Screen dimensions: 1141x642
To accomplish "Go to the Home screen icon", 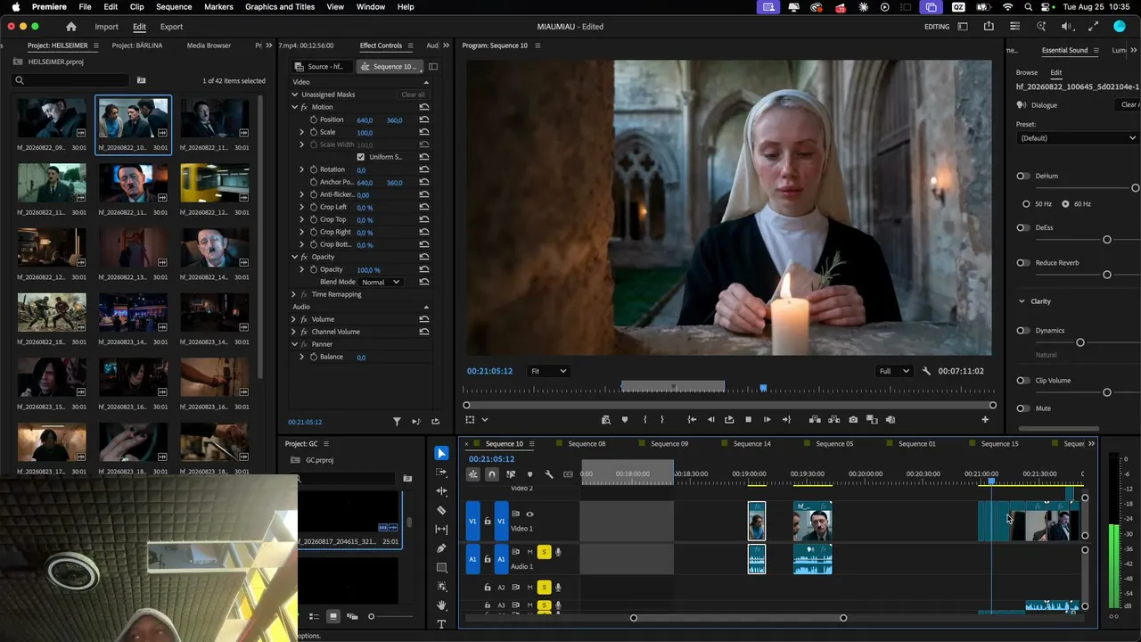I will pyautogui.click(x=71, y=27).
